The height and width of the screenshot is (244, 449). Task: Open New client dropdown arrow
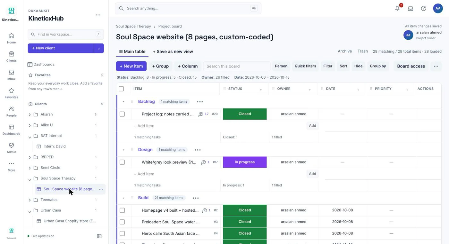coord(99,48)
